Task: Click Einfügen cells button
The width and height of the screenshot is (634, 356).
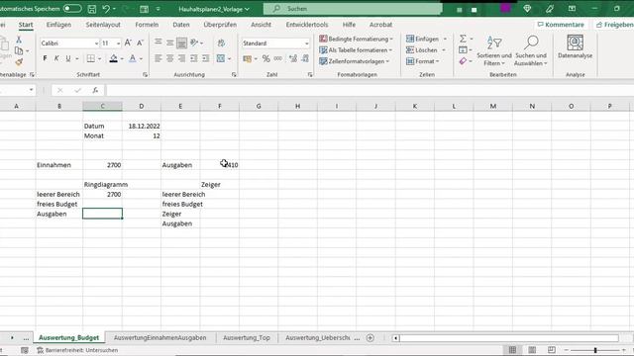Action: [x=423, y=39]
